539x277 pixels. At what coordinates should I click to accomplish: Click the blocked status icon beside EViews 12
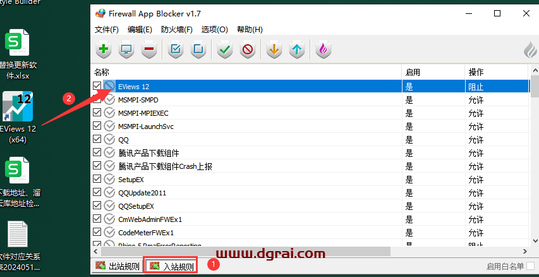(x=109, y=87)
